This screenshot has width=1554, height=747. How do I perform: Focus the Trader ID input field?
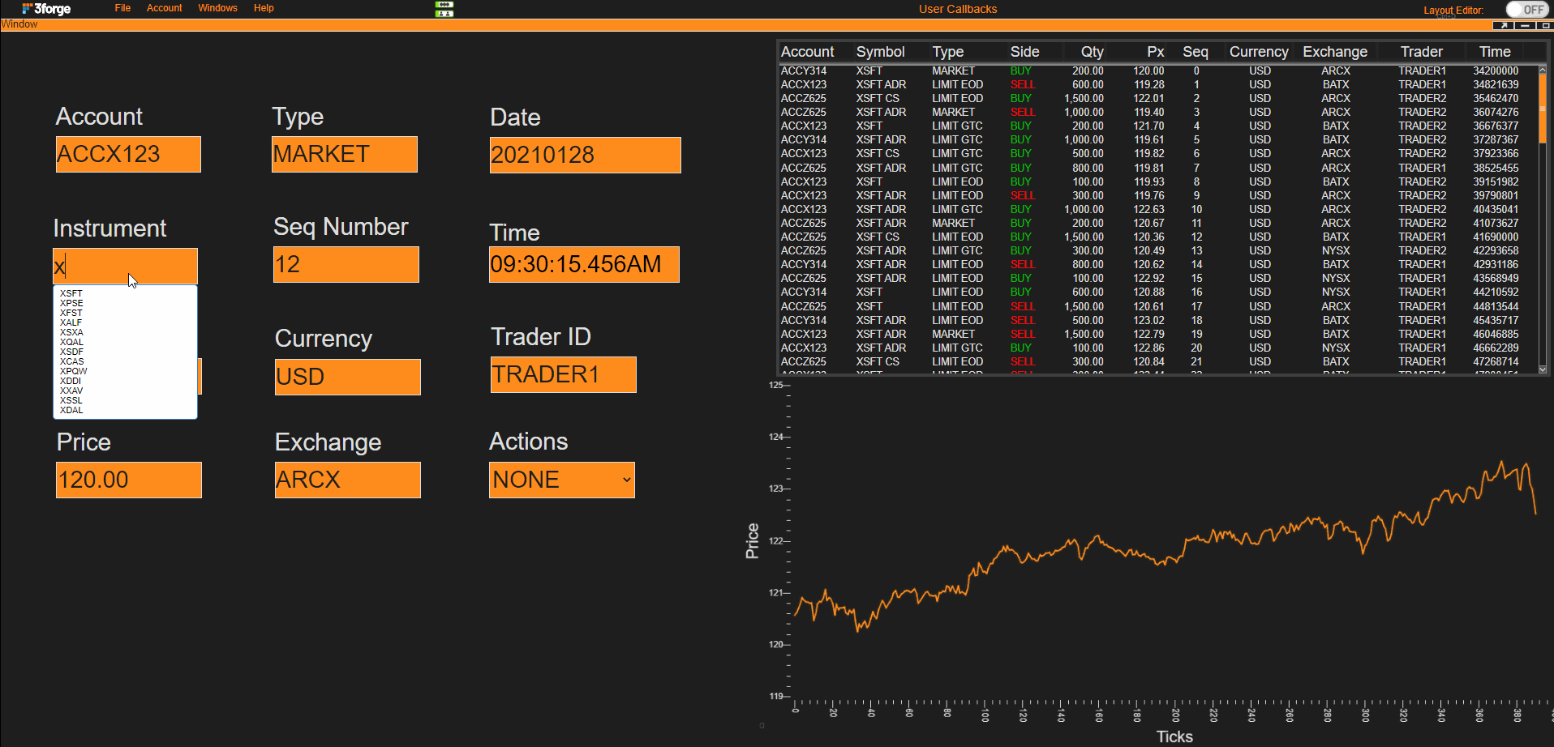click(564, 375)
